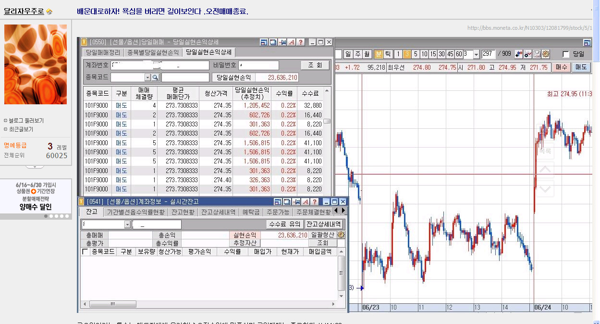Open the 예탁금 tab
This screenshot has width=600, height=324.
[x=251, y=212]
